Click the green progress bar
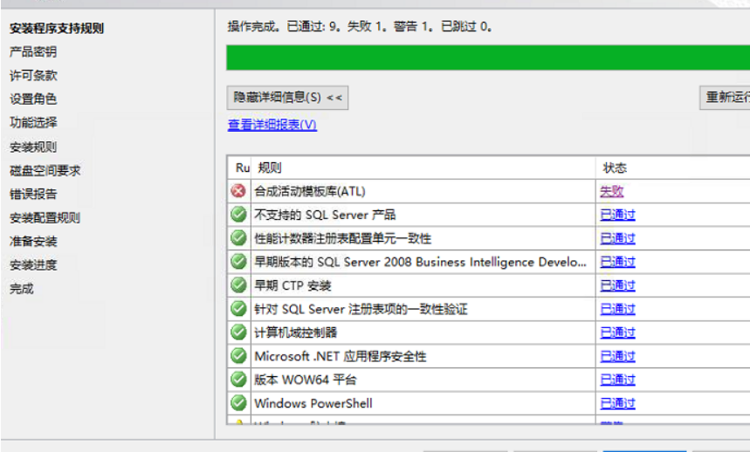This screenshot has height=452, width=750. 487,58
